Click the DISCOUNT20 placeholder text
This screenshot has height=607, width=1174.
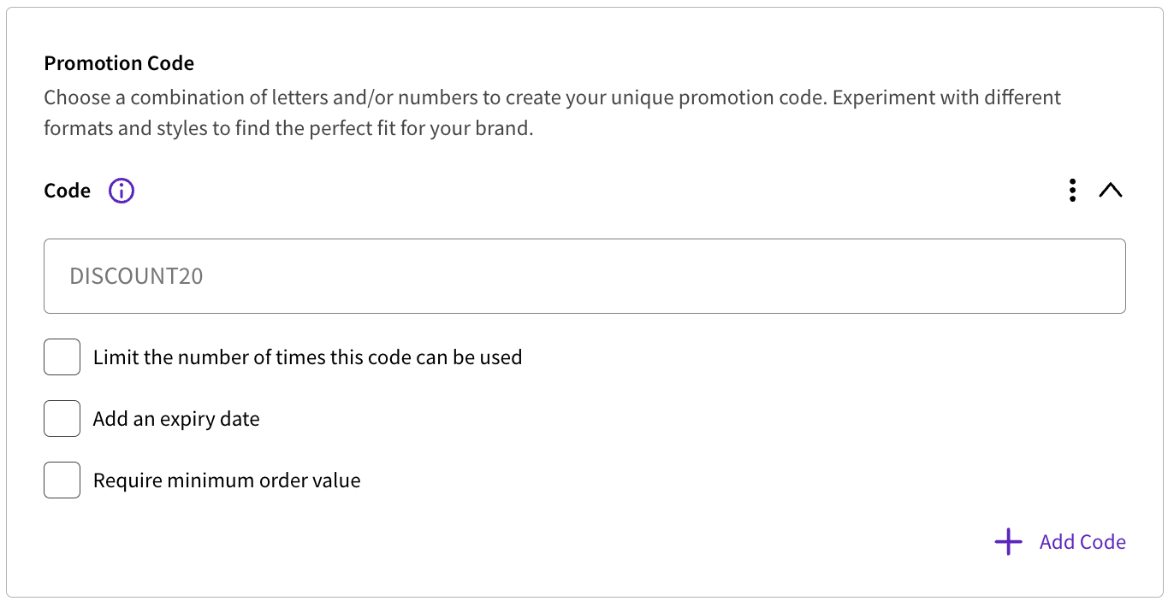point(136,276)
